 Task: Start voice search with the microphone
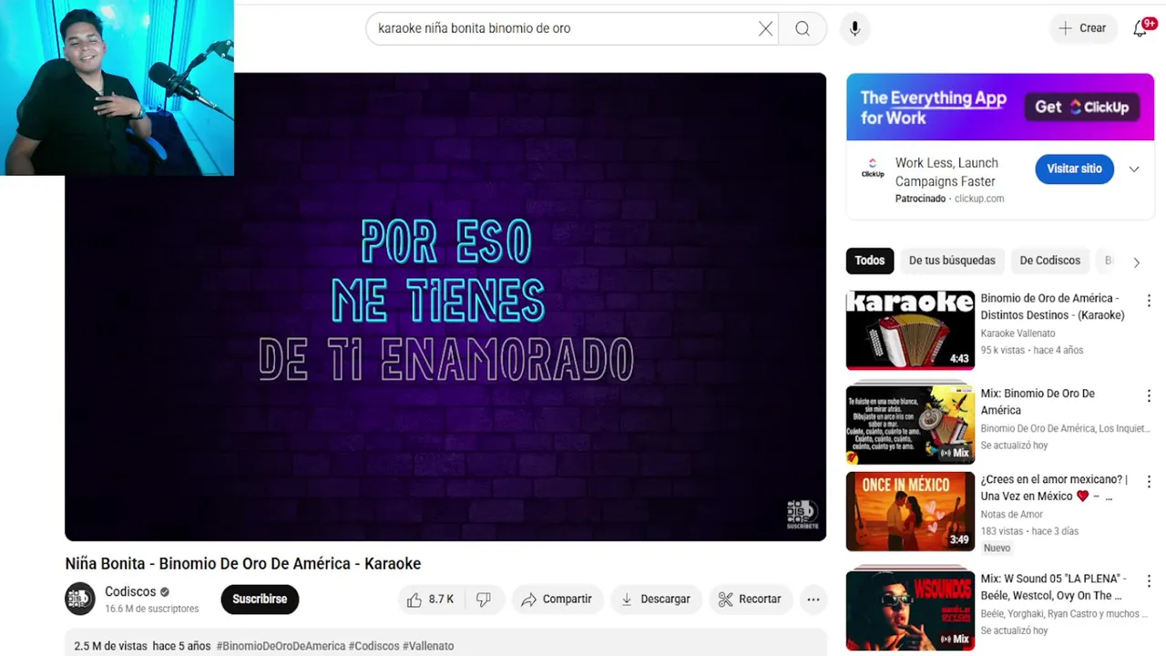854,28
